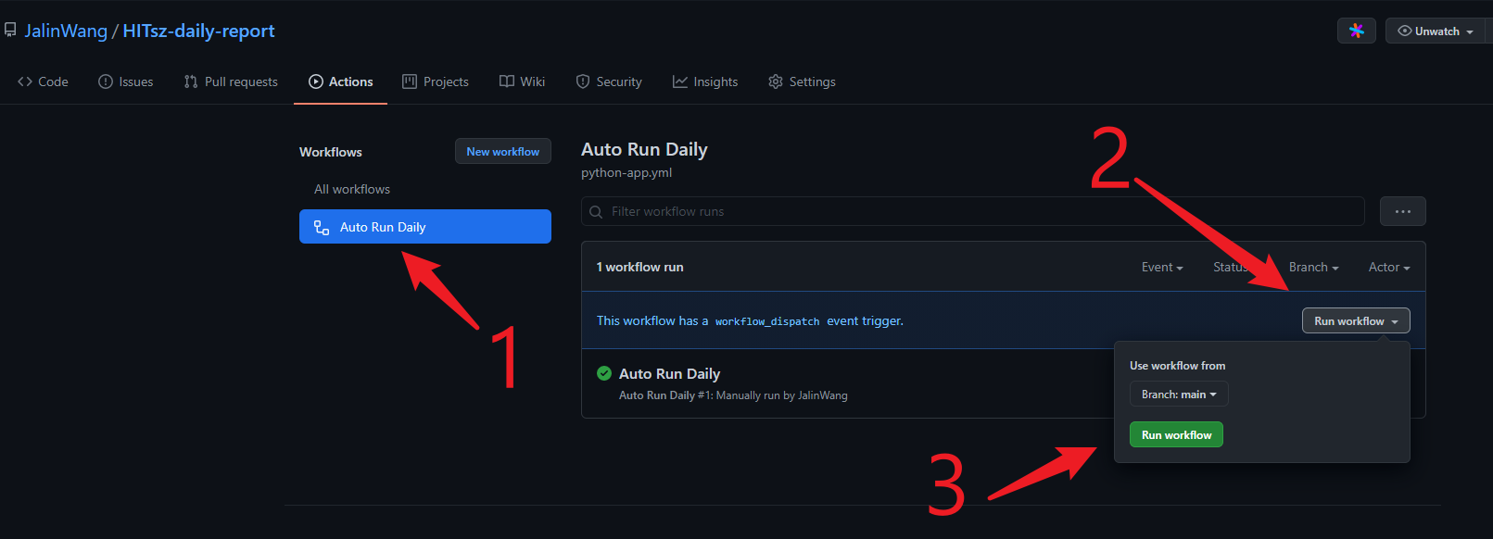Image resolution: width=1493 pixels, height=539 pixels.
Task: Click the repository icon beside JalinWang
Action: pos(10,31)
